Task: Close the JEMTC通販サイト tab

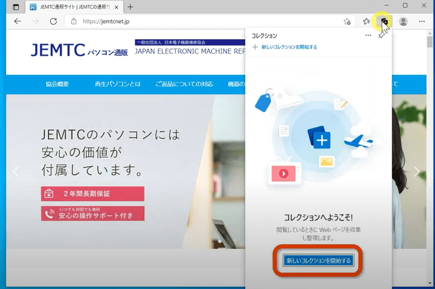Action: tap(116, 8)
